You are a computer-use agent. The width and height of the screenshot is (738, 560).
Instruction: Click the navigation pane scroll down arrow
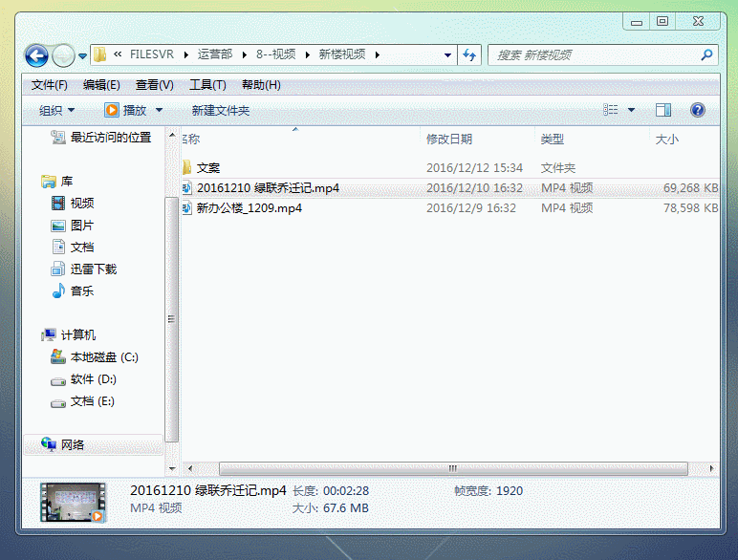point(172,468)
